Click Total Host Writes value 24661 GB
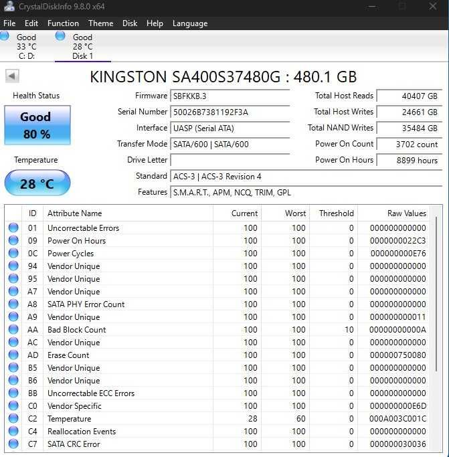 click(x=410, y=112)
